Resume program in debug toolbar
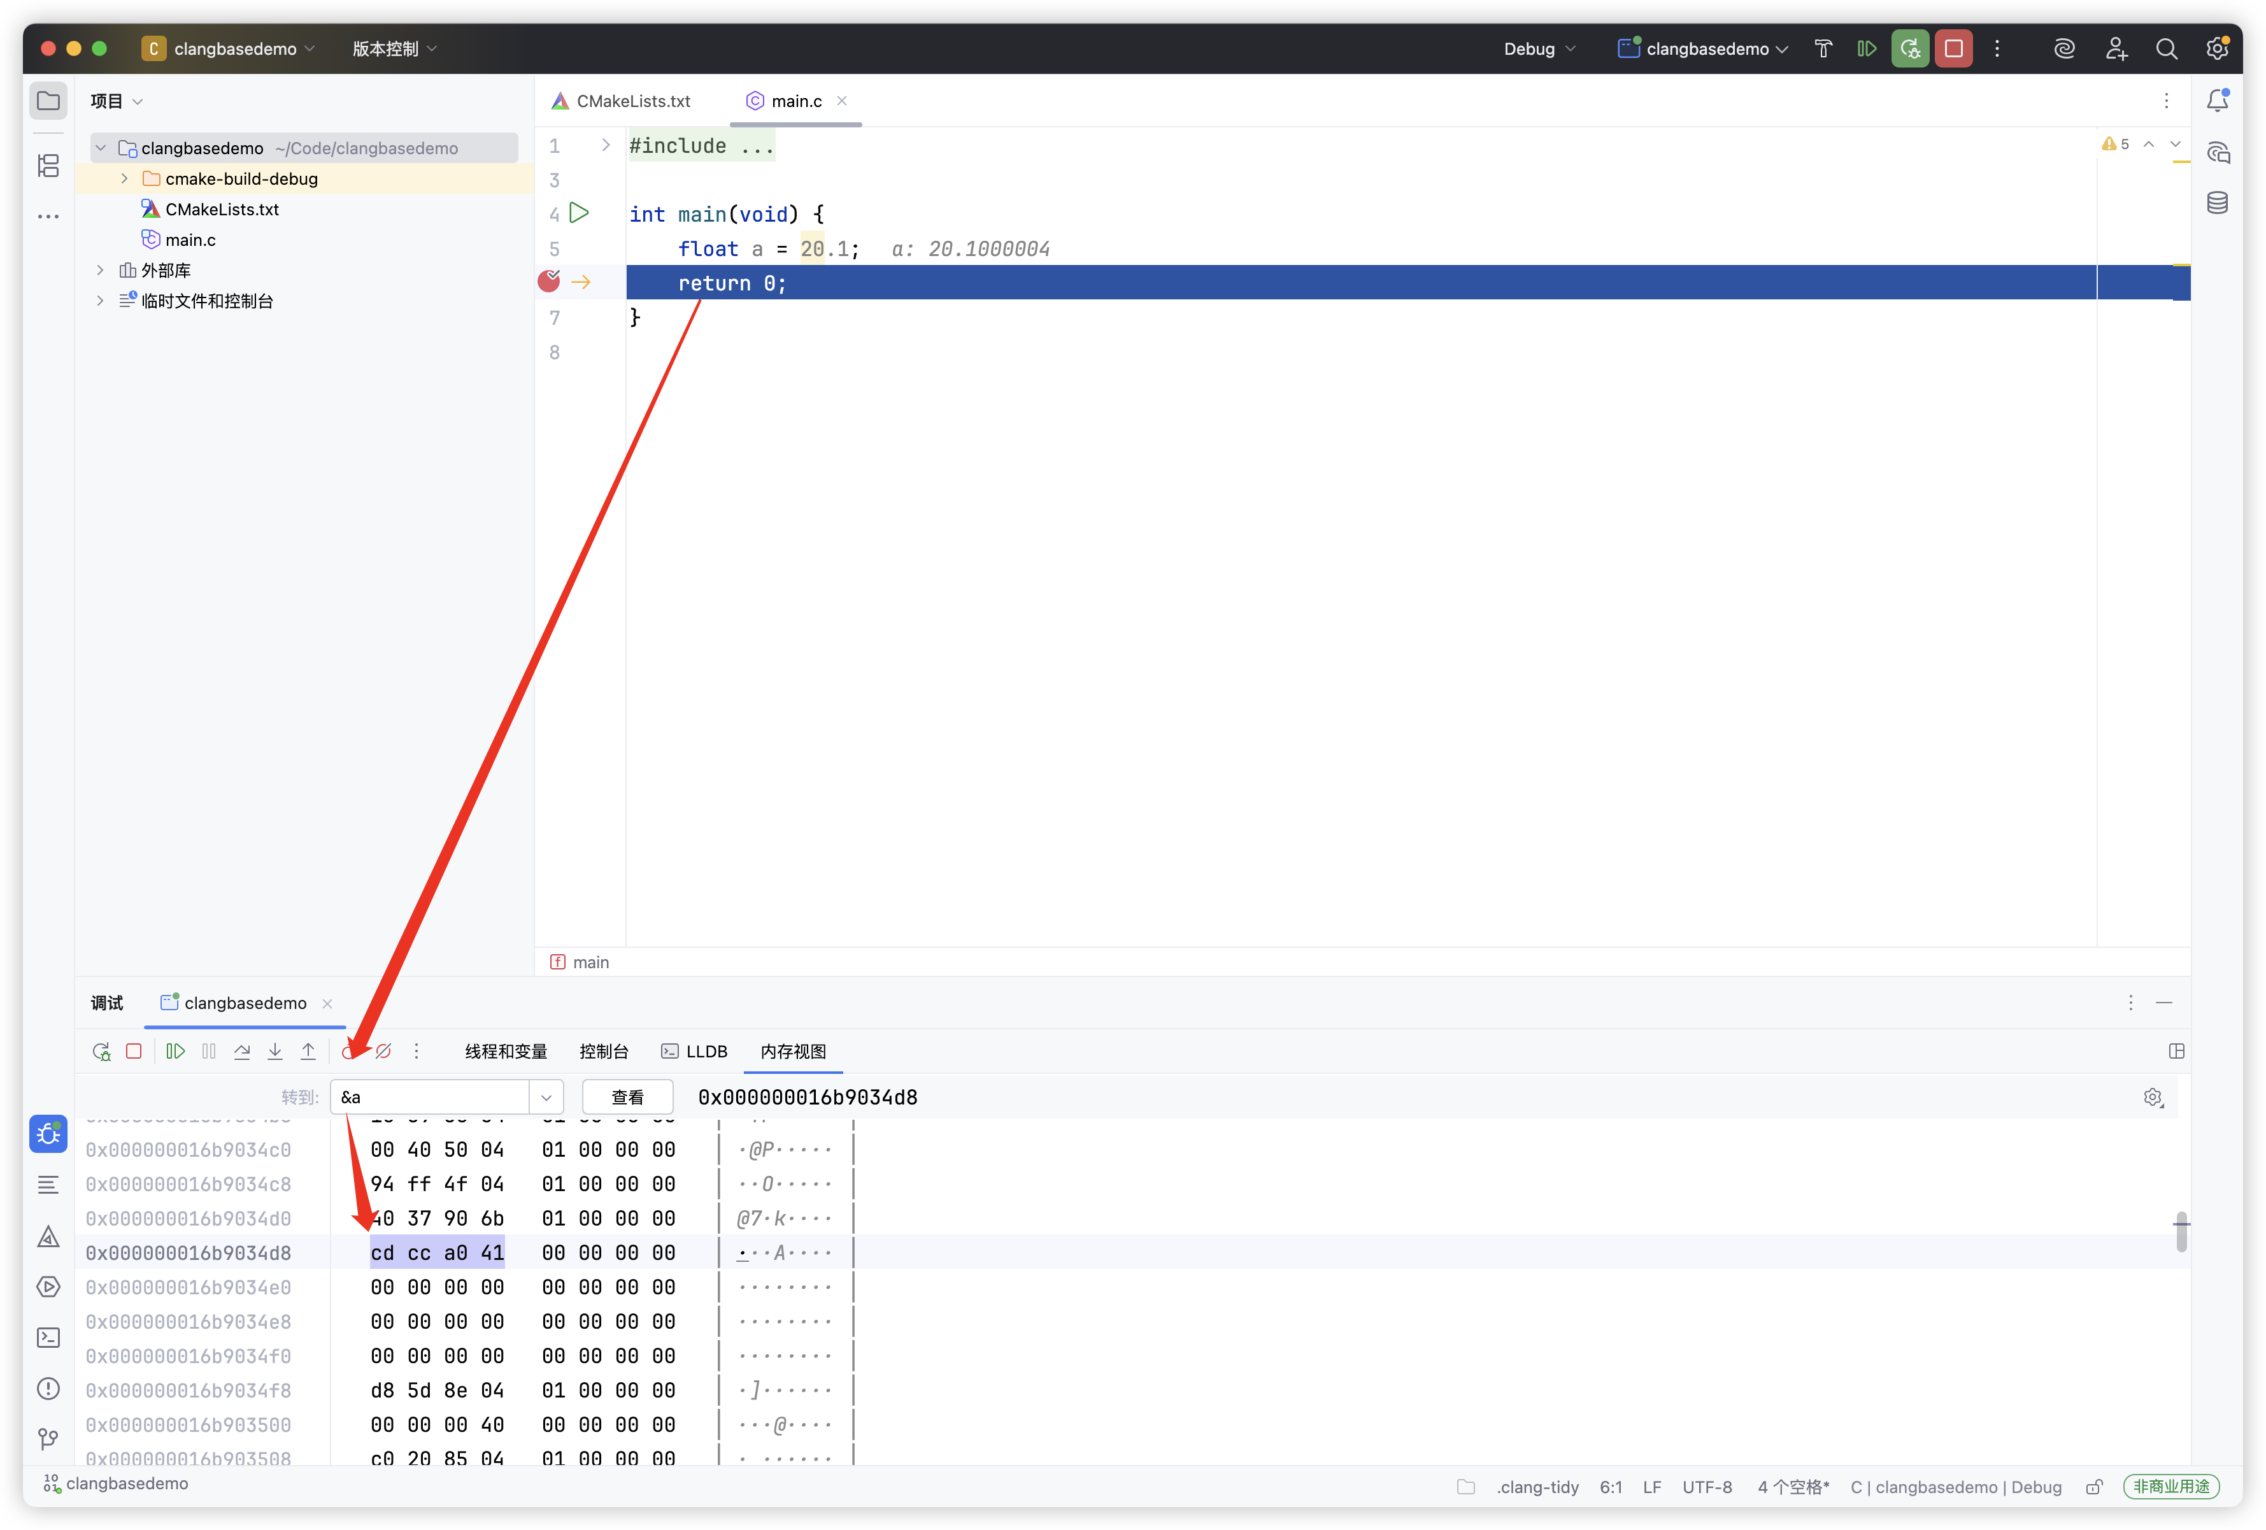 (176, 1051)
